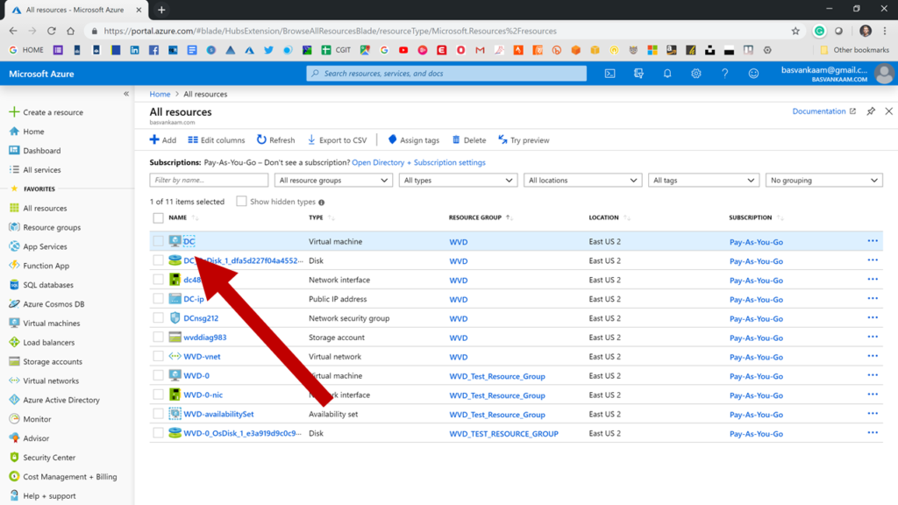Click the WVD-availabilitySet icon
The height and width of the screenshot is (505, 898).
pos(175,414)
